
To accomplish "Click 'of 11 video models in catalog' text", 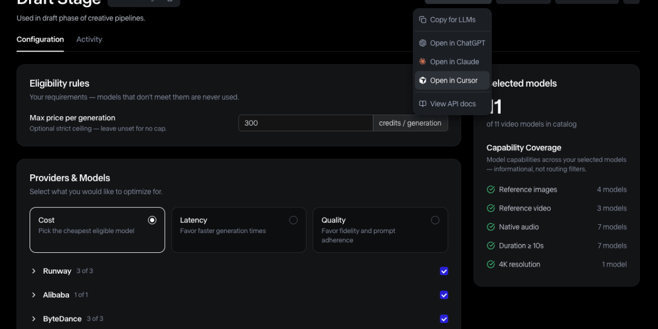I will [531, 124].
